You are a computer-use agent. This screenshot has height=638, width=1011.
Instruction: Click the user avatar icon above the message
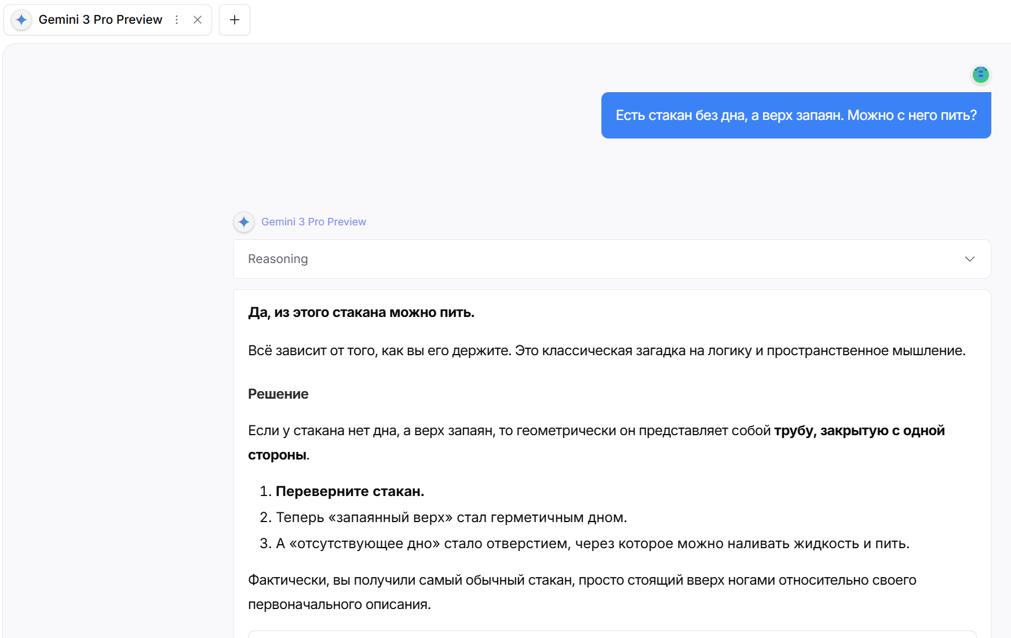pyautogui.click(x=980, y=75)
